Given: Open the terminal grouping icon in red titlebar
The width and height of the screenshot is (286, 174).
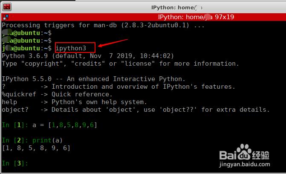Looking at the screenshot, I should coord(6,17).
